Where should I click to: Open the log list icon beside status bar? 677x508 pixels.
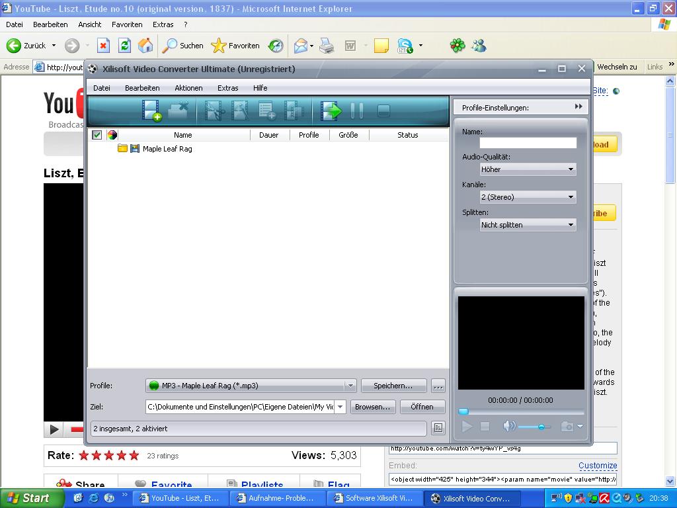click(x=438, y=428)
